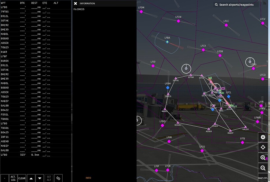Select the BUROX row in flight plan
Image resolution: width=270 pixels, height=182 pixels.
tap(36, 61)
